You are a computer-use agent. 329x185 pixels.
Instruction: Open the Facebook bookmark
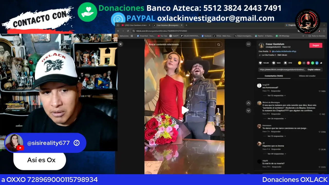click(206, 36)
